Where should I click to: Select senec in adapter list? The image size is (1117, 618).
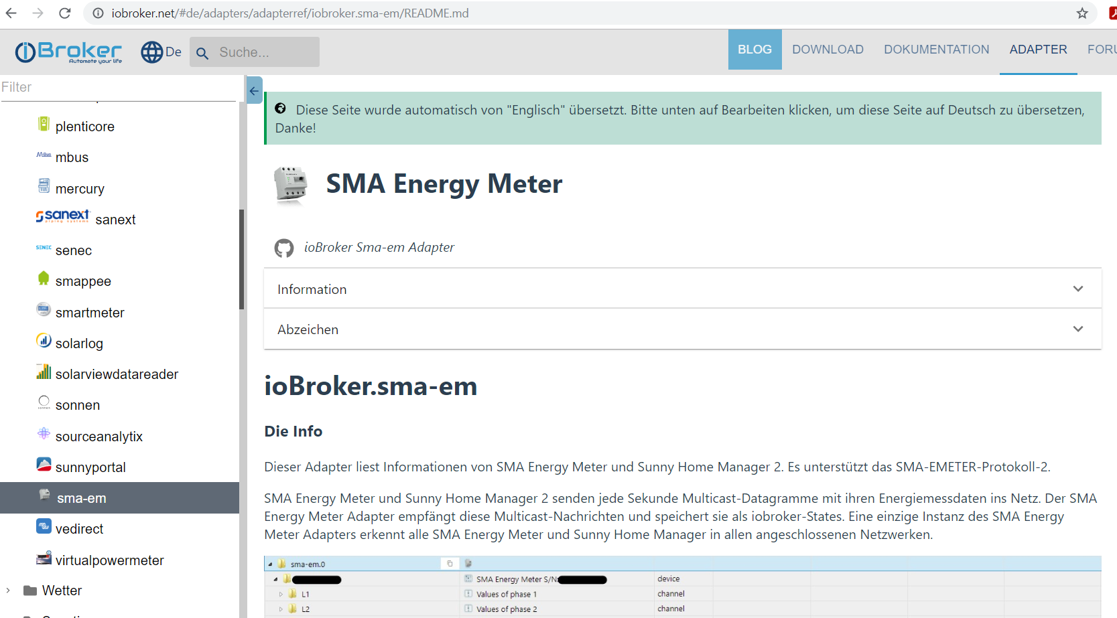pos(74,250)
